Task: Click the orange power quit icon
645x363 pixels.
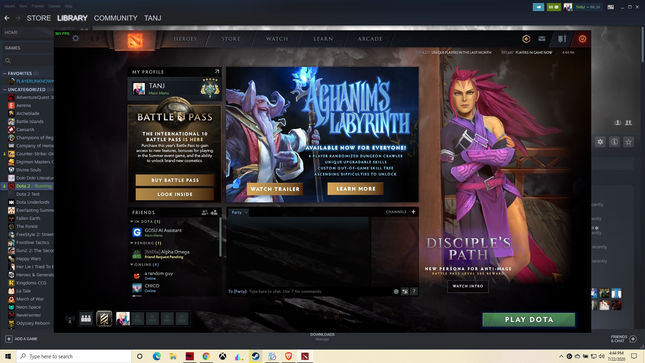Action: 582,39
